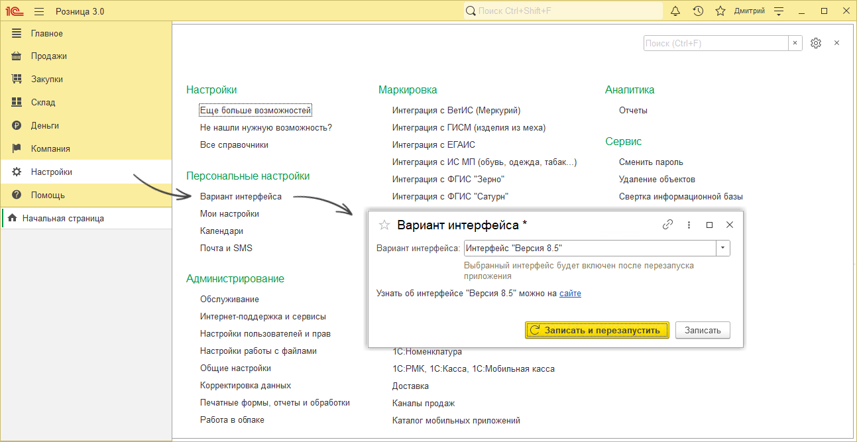Open Интеграция с ВетИС (Меркурий)
This screenshot has width=857, height=442.
(x=456, y=111)
